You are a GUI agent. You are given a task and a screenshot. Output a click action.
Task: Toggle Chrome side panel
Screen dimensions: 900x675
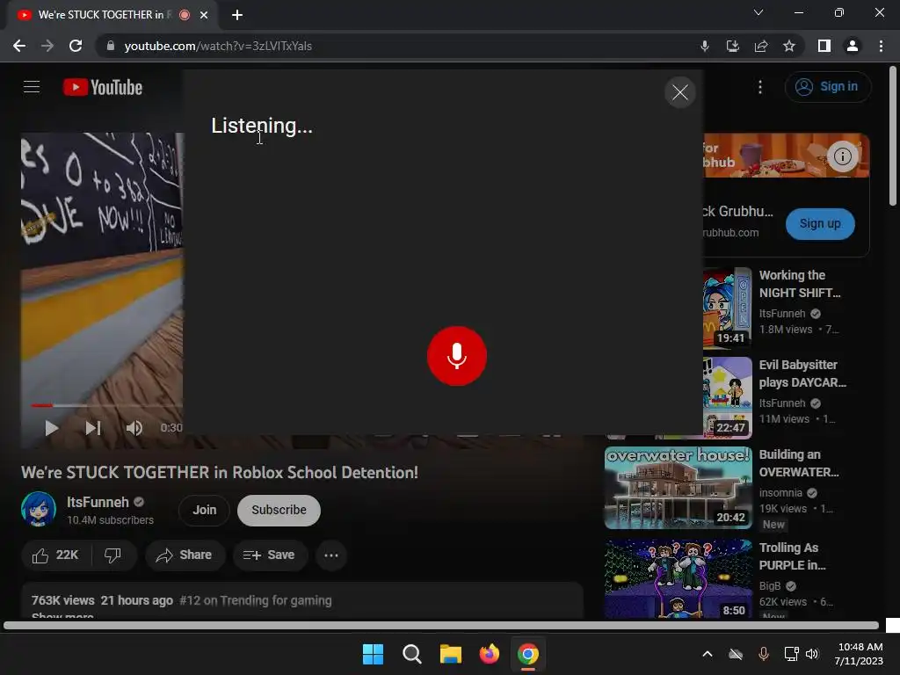[824, 46]
